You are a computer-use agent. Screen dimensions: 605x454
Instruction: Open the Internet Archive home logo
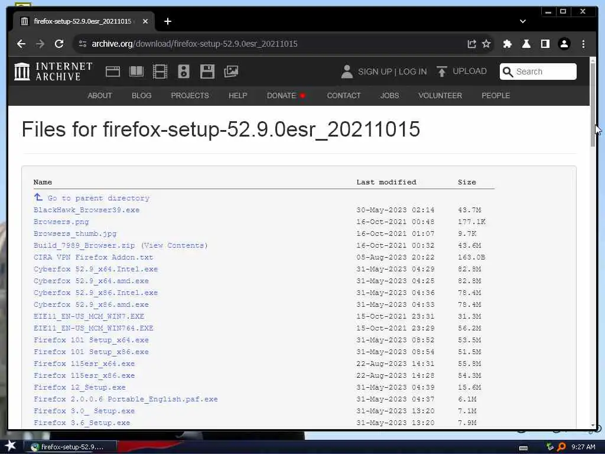(x=53, y=72)
